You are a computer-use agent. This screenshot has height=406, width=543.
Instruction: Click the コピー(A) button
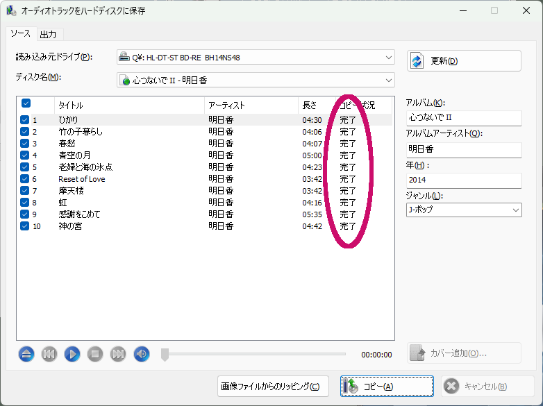coord(387,387)
